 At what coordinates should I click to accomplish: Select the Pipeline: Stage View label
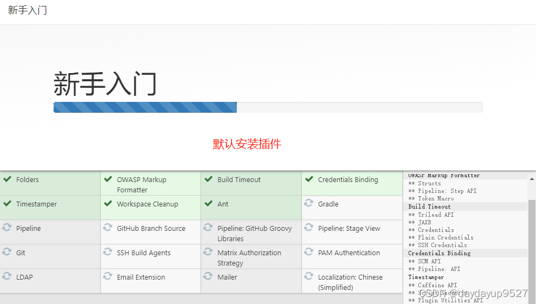(x=349, y=229)
